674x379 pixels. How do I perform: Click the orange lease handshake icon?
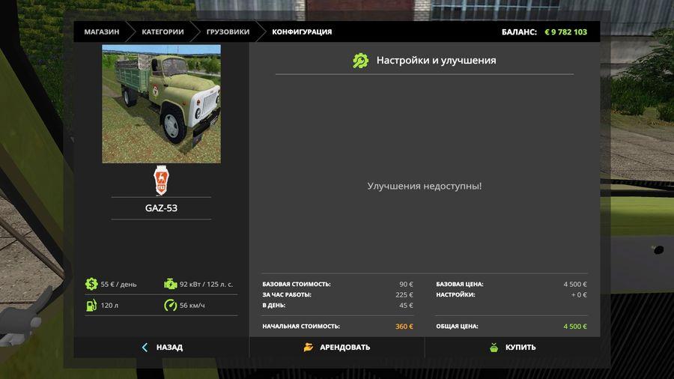[x=308, y=348]
